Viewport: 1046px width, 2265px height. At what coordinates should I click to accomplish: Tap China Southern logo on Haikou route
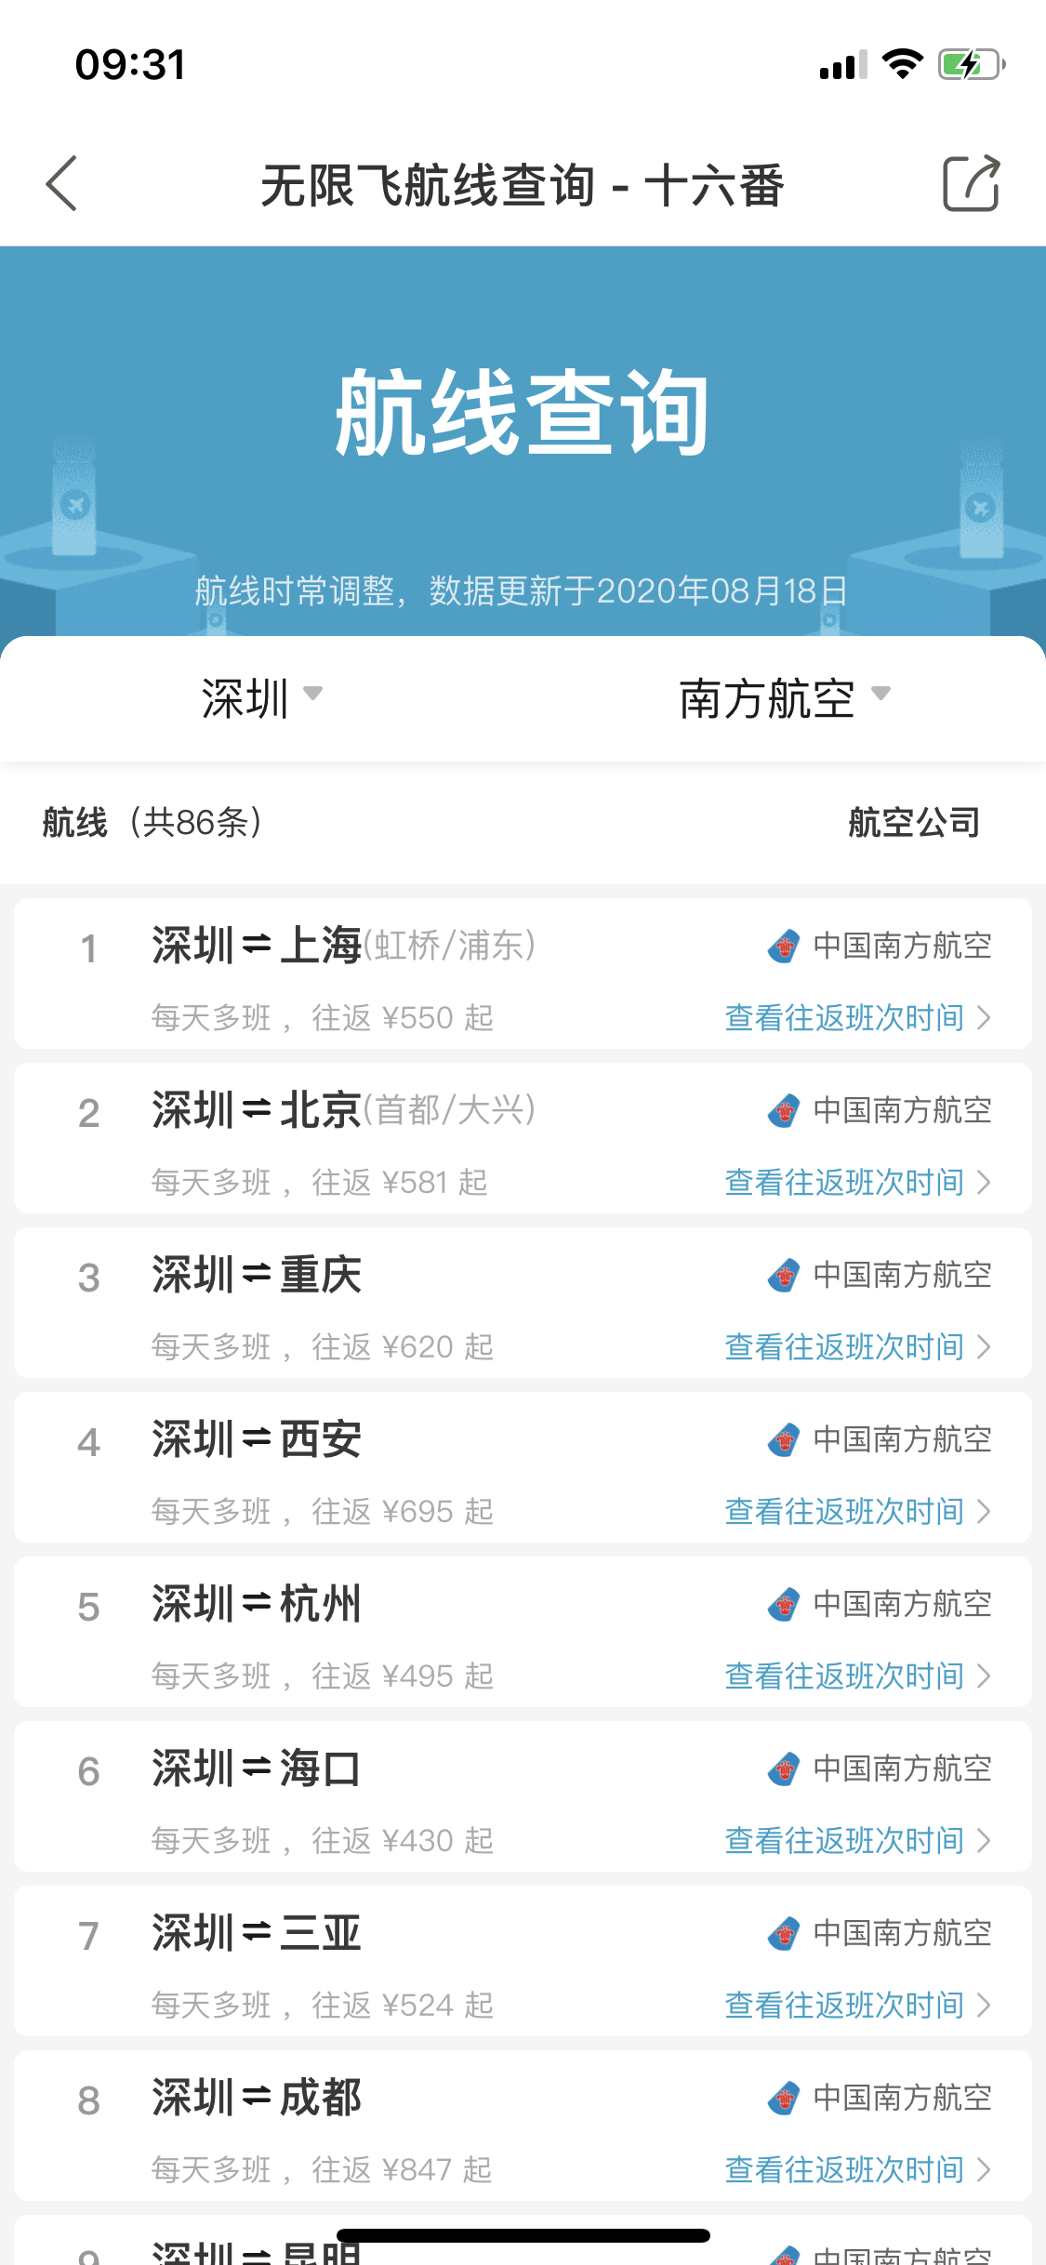[x=784, y=1769]
